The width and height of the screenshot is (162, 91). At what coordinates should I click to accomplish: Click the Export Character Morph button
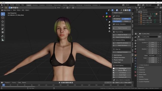[x=122, y=37]
